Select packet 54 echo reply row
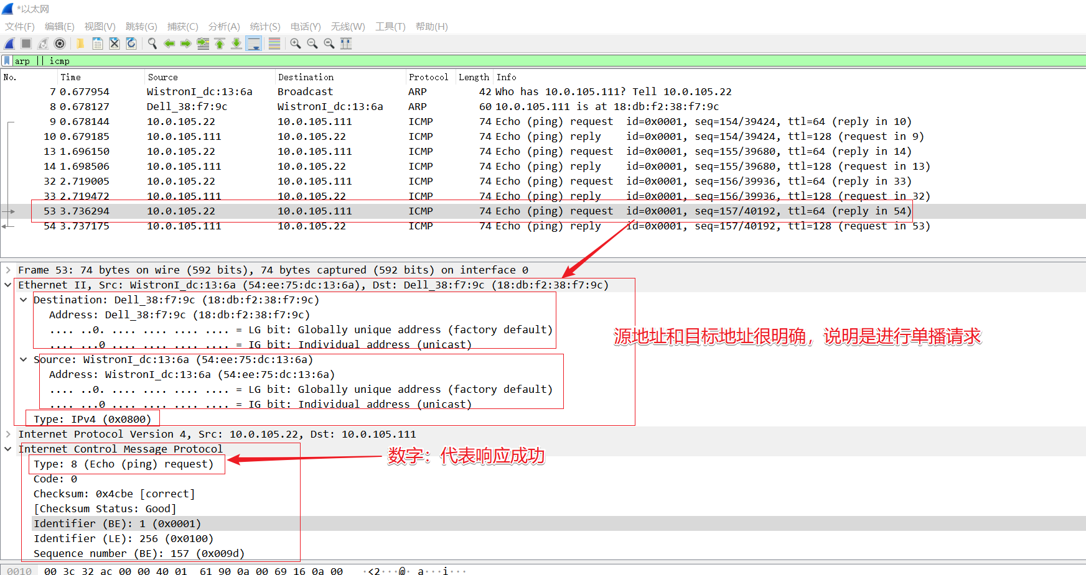Image resolution: width=1086 pixels, height=575 pixels. coord(543,226)
